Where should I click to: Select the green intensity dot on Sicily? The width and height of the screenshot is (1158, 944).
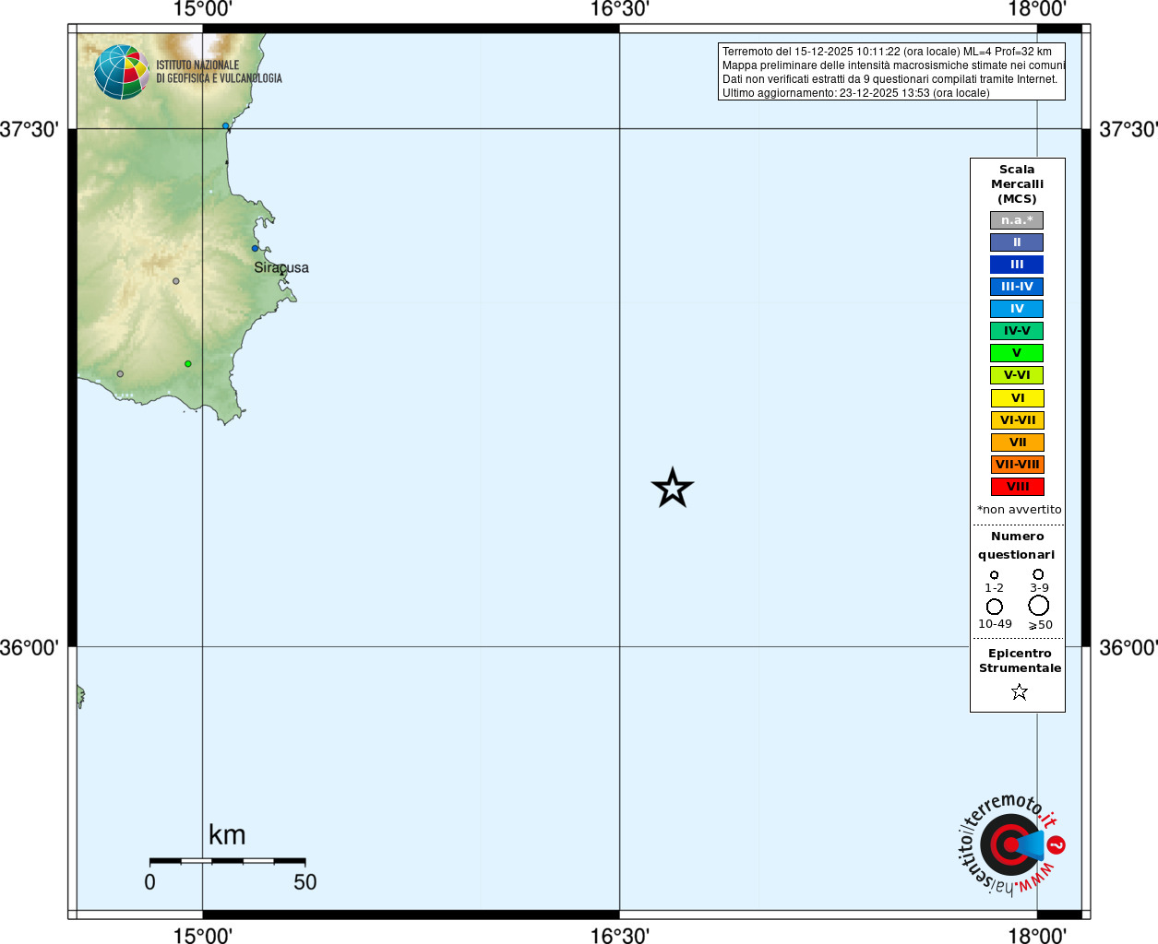click(188, 364)
